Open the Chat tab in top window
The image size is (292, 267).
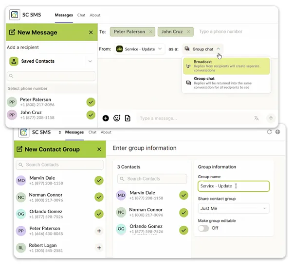(x=81, y=15)
